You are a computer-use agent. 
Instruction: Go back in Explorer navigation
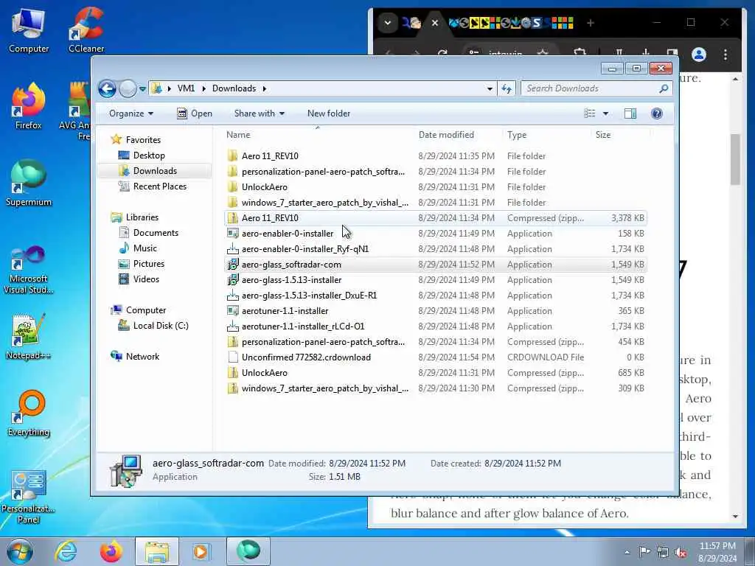[x=107, y=88]
